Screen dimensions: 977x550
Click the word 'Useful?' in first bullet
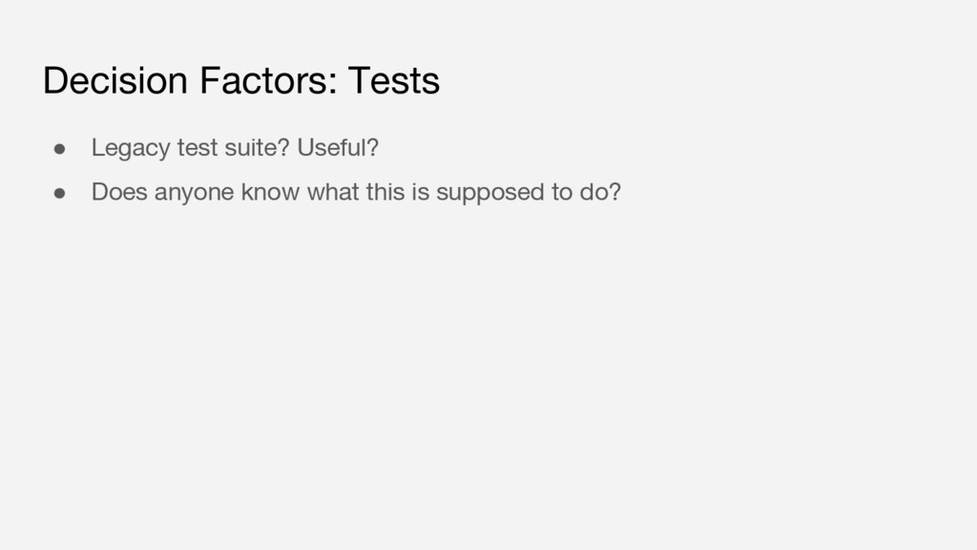(338, 149)
